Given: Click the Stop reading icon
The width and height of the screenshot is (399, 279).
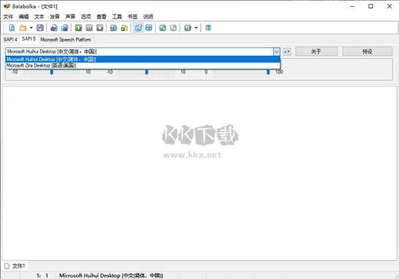Looking at the screenshot, I should [100, 28].
